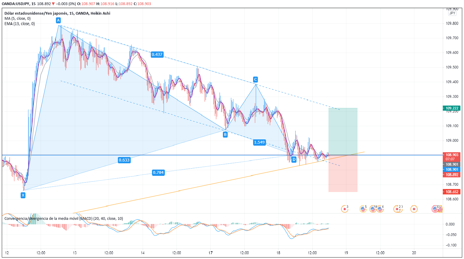Click the red 108.652 stop-loss price tag
464x259 pixels.
tap(452, 192)
